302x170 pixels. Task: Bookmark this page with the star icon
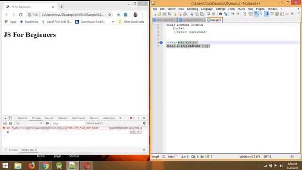(109, 15)
